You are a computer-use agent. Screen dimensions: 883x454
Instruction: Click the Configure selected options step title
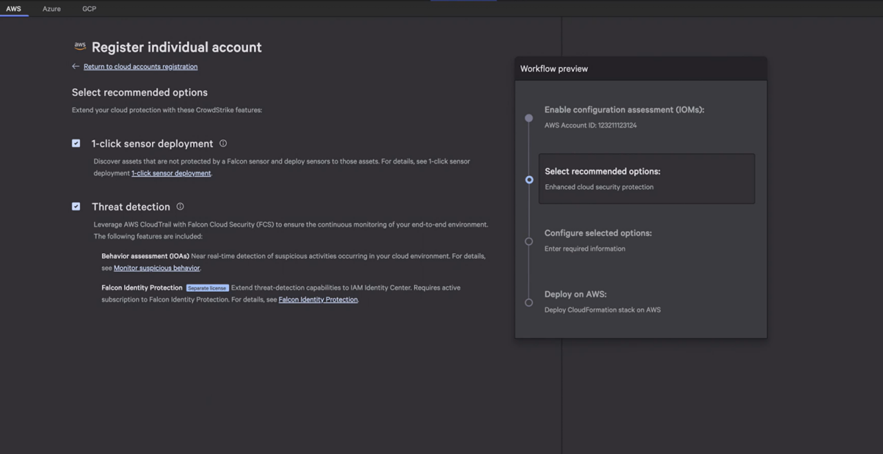coord(598,233)
